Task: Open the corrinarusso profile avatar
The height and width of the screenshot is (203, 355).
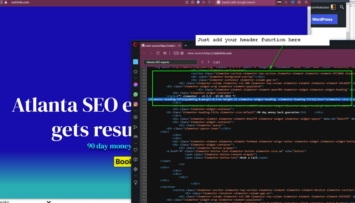Action: [333, 7]
